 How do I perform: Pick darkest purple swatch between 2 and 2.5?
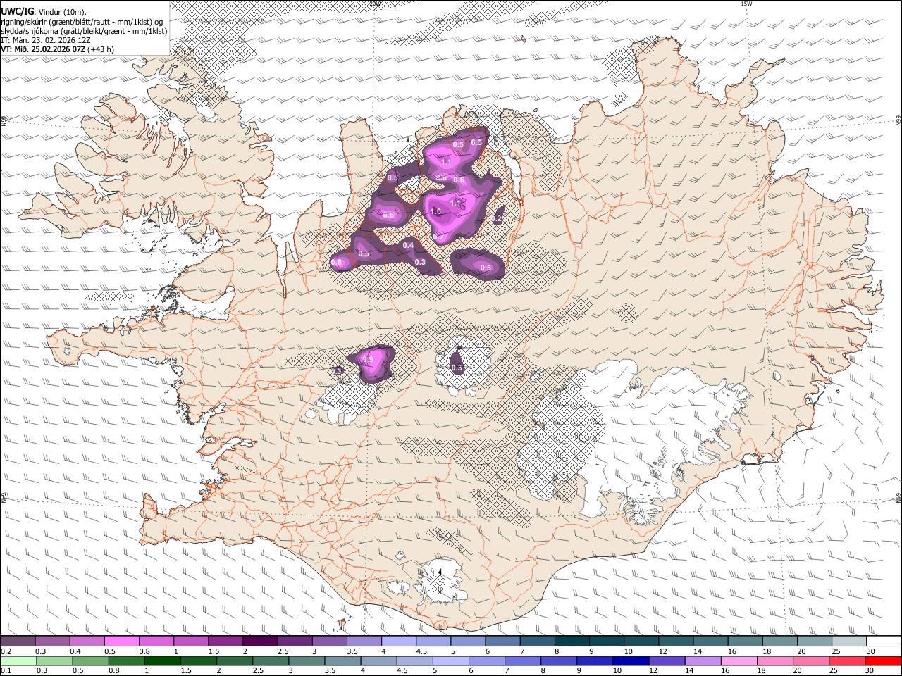tap(260, 641)
